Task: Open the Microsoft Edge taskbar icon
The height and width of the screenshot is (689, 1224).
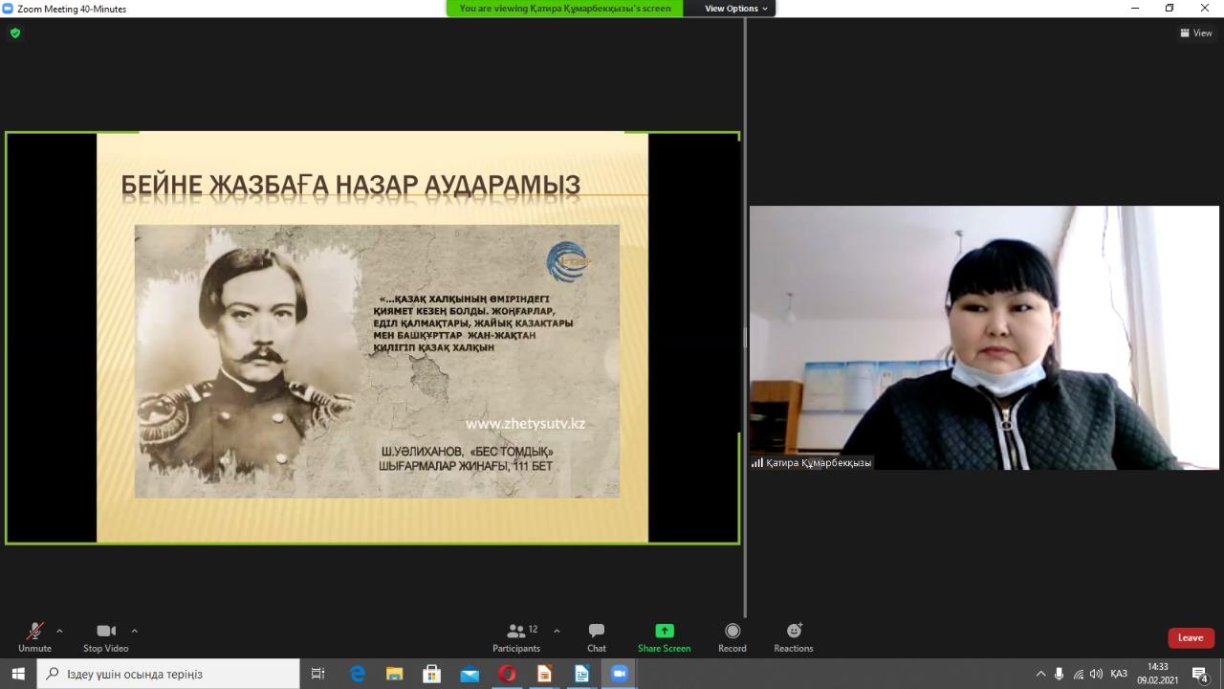Action: click(358, 674)
